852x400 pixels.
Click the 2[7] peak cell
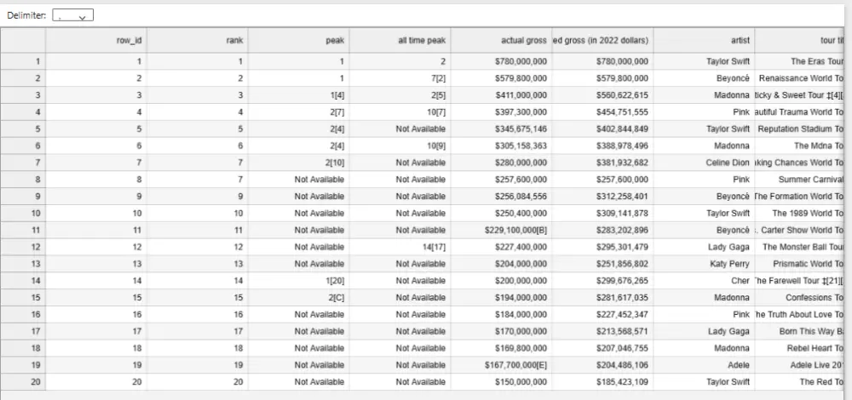[298, 111]
